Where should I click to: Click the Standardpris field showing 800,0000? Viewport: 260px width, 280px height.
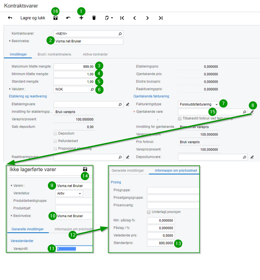(x=161, y=243)
